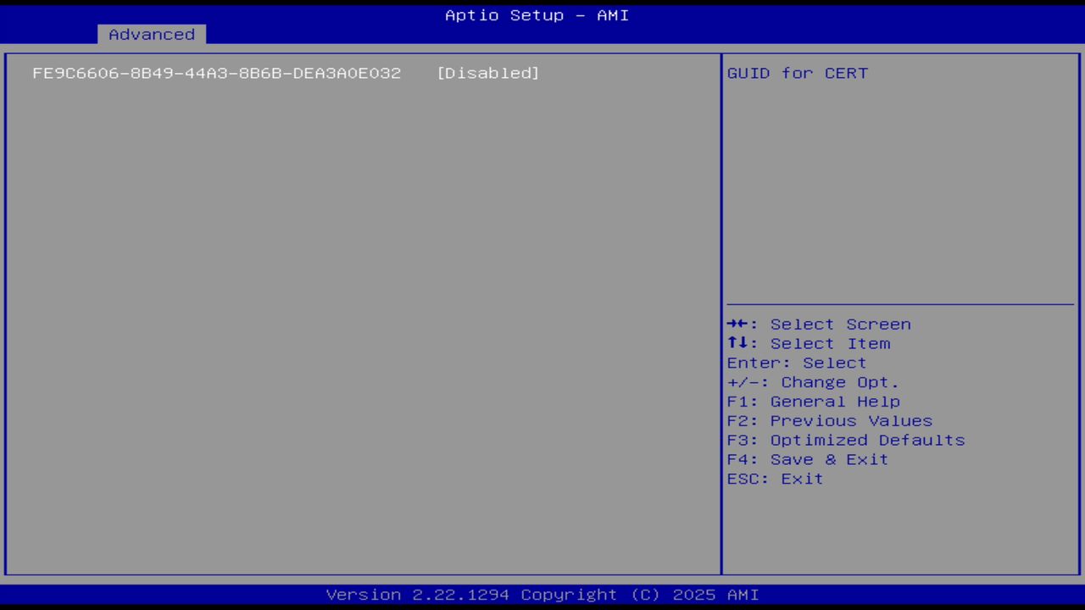Viewport: 1085px width, 610px height.
Task: Select the FE9C6606 GUID setting entry
Action: [217, 73]
